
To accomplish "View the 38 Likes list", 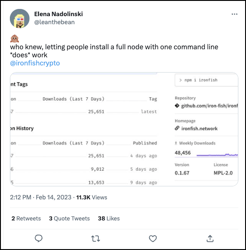I will [x=109, y=219].
